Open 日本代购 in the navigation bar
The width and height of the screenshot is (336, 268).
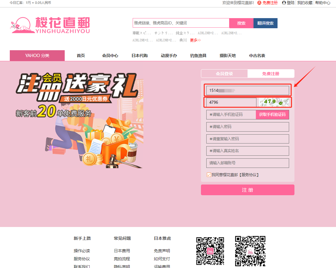[x=140, y=56]
